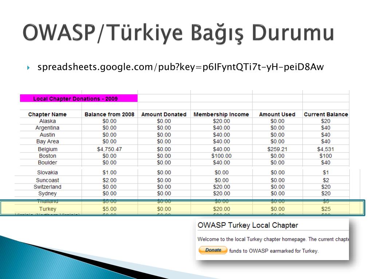Select the Membership Income column header

[x=221, y=114]
